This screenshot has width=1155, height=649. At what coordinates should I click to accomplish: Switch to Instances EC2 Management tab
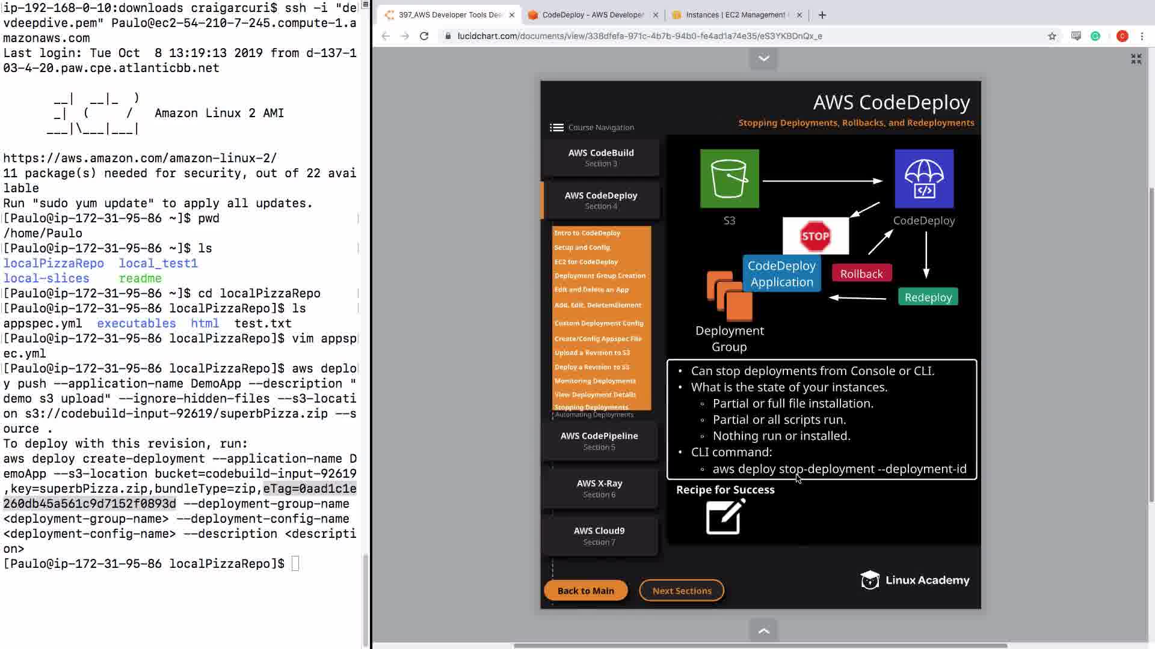pos(735,15)
